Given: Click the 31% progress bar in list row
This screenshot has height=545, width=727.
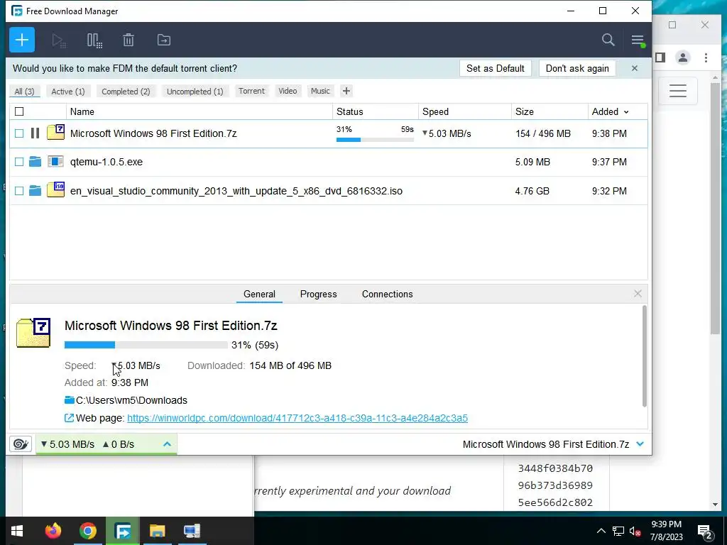Looking at the screenshot, I should [x=375, y=140].
